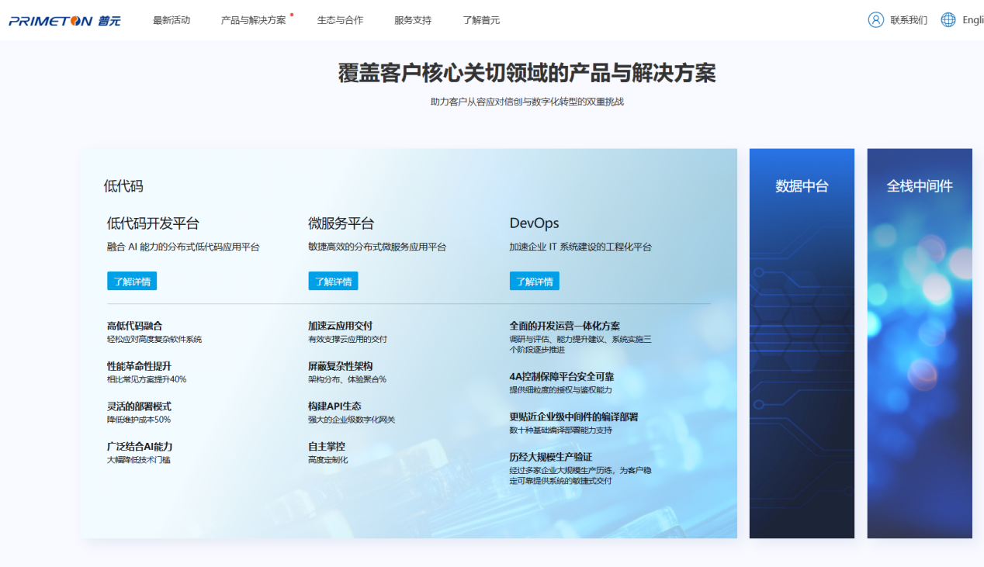Switch language to English
Image resolution: width=984 pixels, height=567 pixels.
973,20
